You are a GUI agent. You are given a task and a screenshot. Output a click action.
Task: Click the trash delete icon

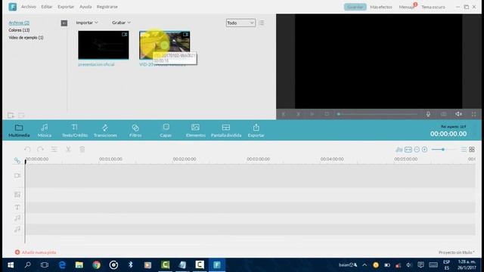(x=82, y=150)
